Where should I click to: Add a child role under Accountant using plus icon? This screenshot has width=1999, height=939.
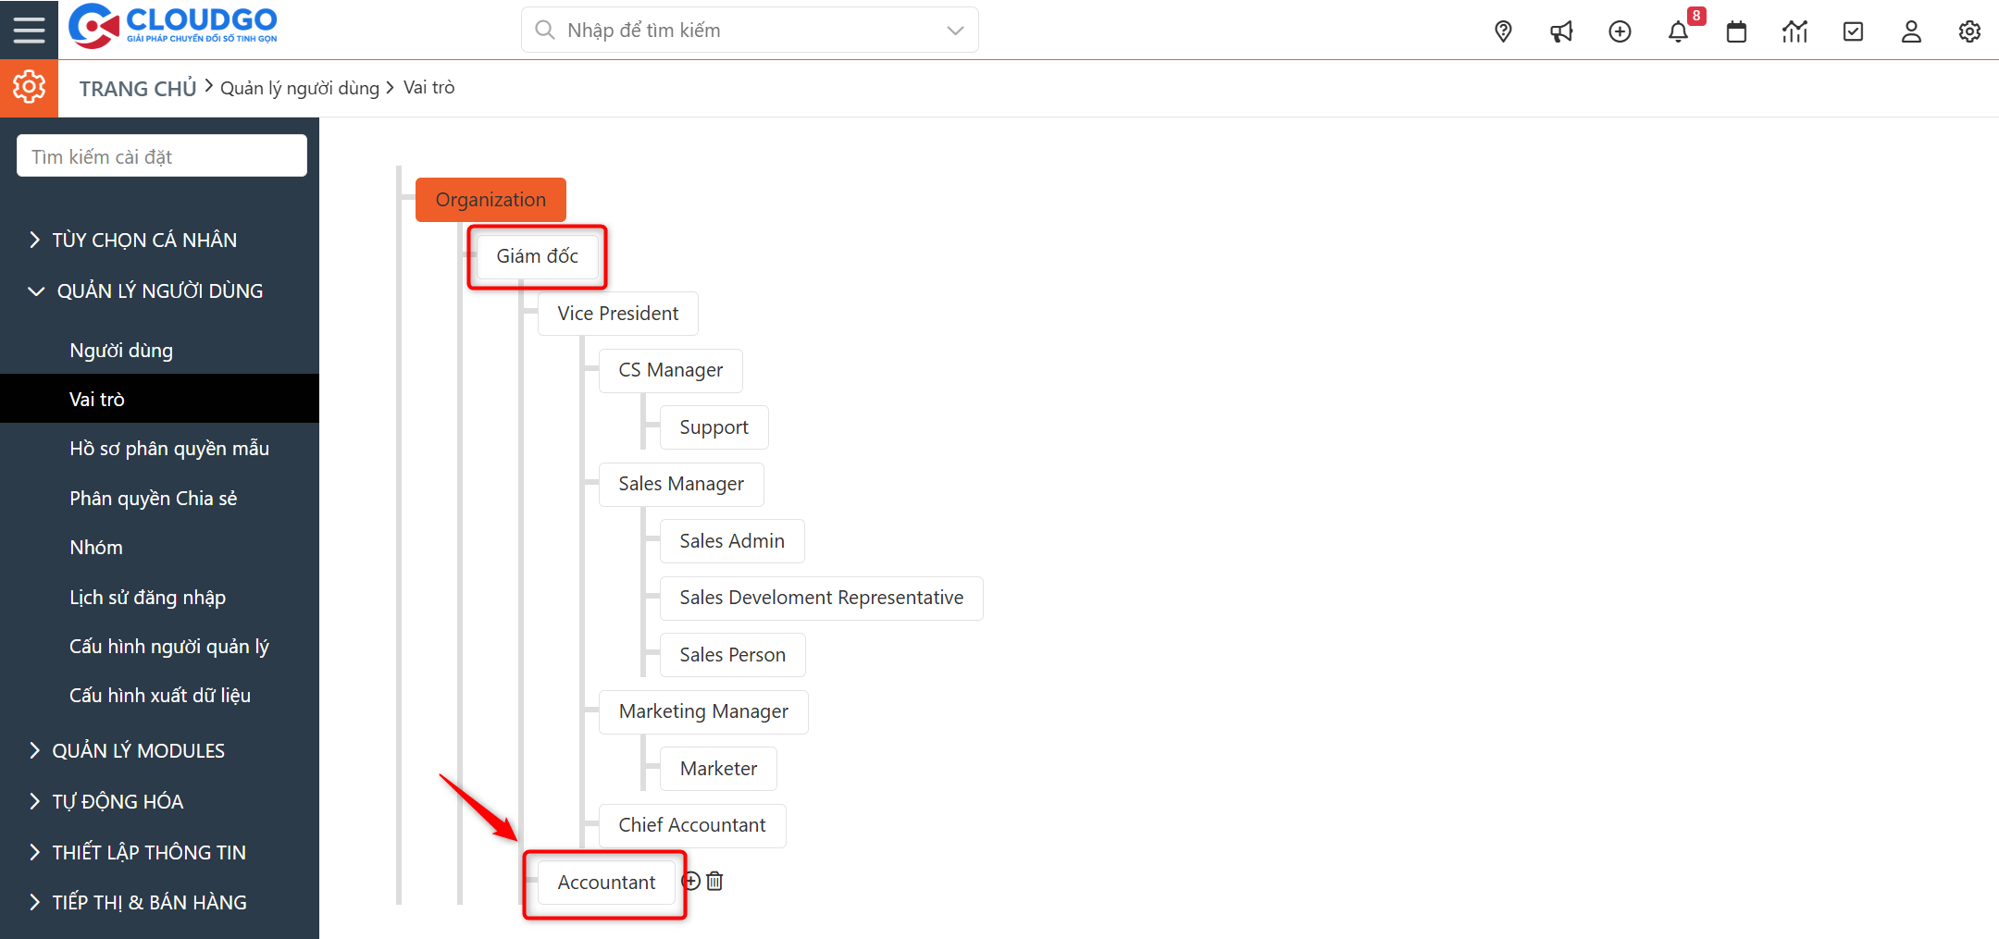click(x=689, y=881)
